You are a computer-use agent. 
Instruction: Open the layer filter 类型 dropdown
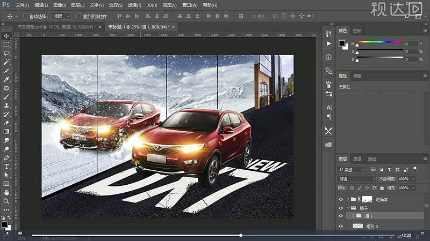[352, 170]
